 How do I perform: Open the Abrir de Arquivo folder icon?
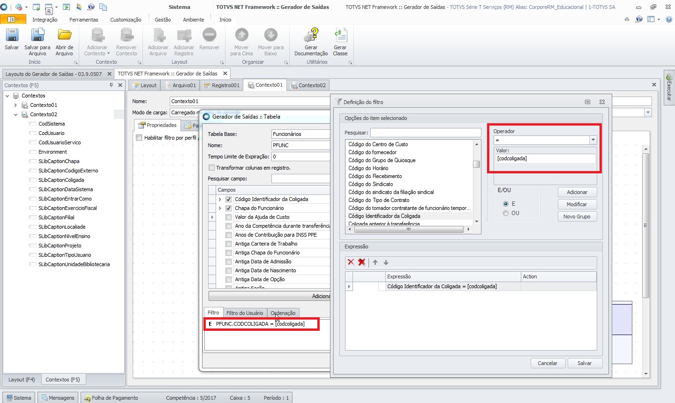[x=64, y=36]
